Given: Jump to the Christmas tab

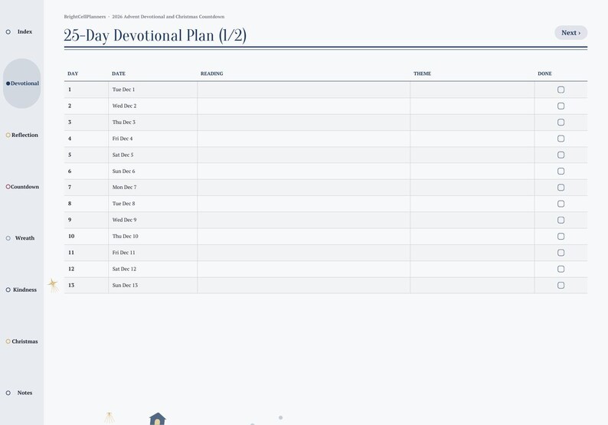Looking at the screenshot, I should click(x=21, y=342).
